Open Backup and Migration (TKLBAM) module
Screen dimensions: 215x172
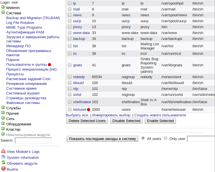tap(33, 18)
